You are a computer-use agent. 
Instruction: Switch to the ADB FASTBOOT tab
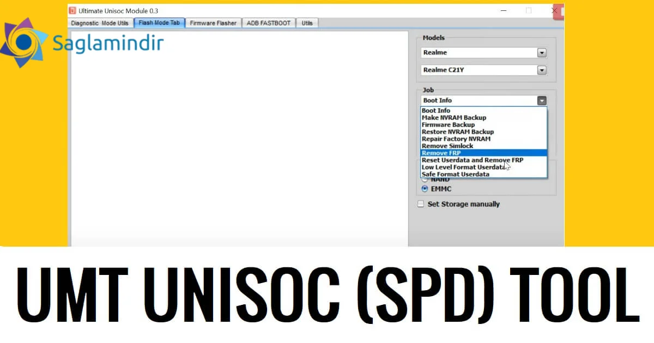269,23
